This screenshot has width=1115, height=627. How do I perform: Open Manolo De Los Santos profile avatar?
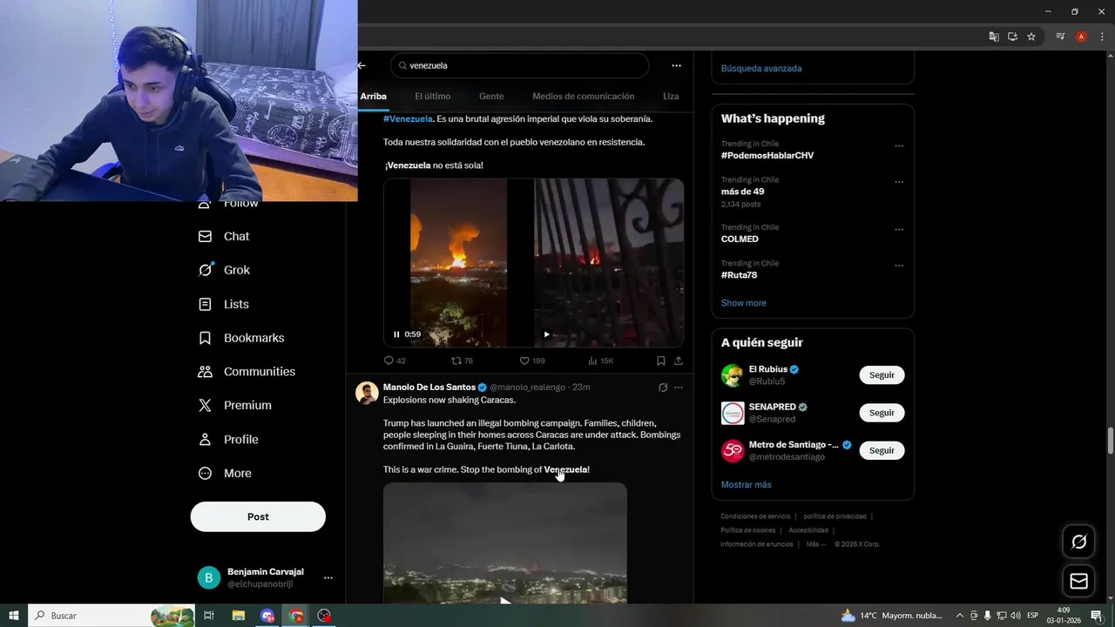[x=367, y=393]
